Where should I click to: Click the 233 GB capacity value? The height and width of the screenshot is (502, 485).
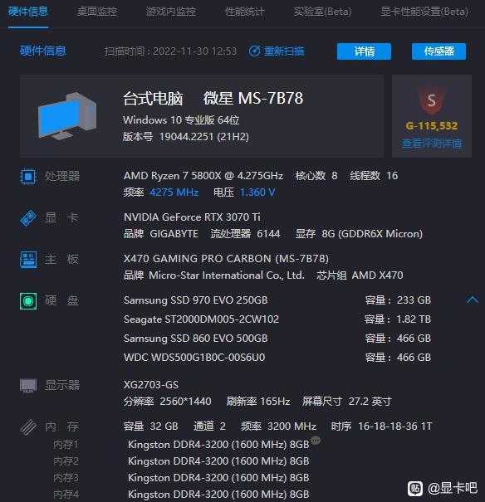tap(414, 300)
